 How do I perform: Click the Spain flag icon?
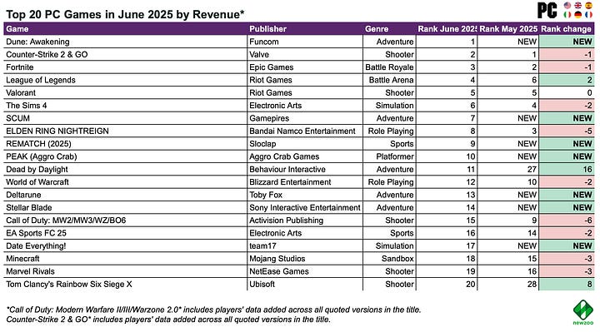(x=588, y=5)
